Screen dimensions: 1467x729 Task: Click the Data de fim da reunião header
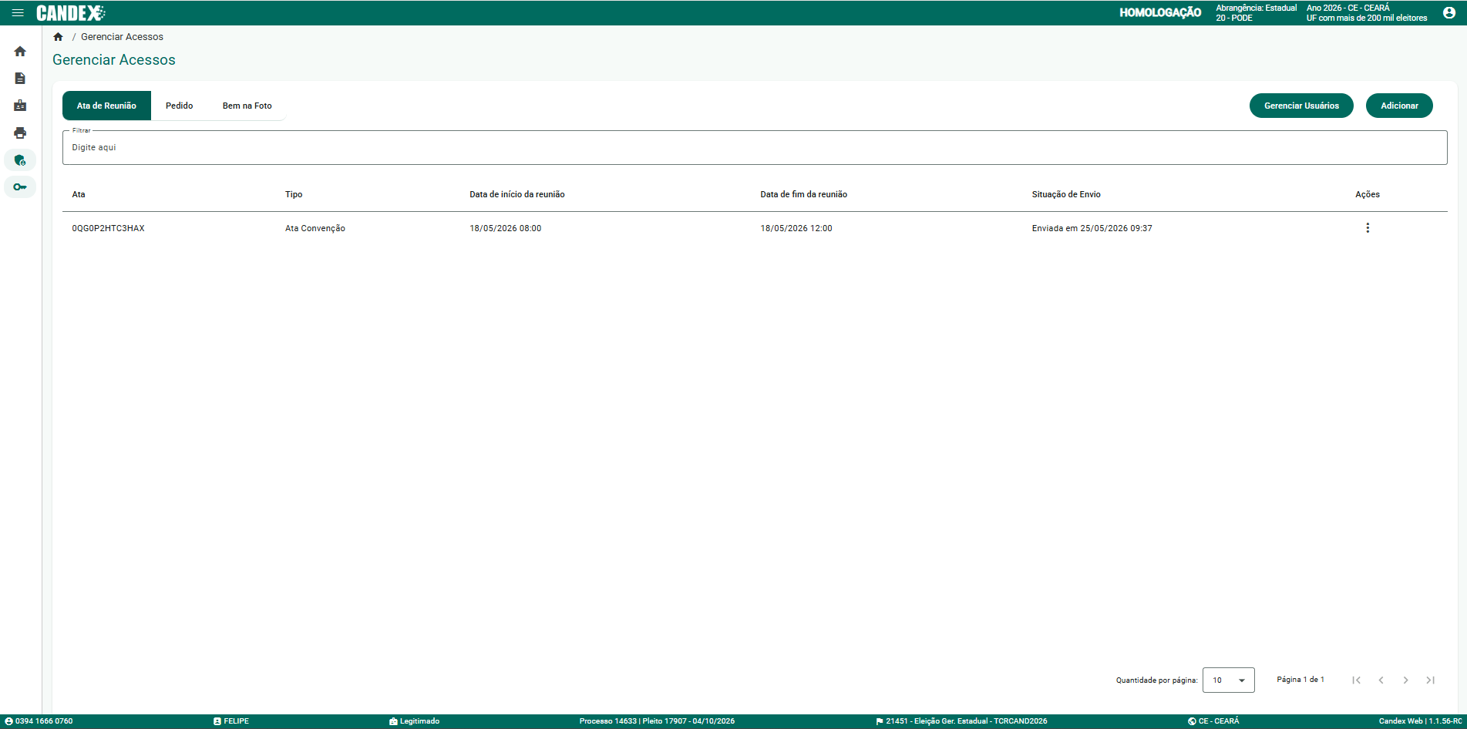coord(803,194)
